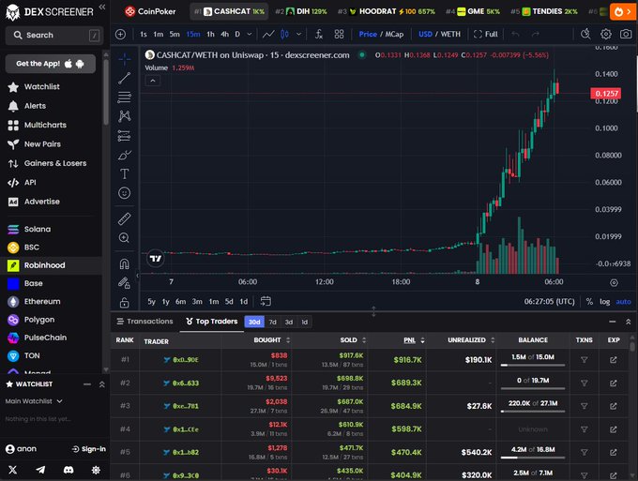Select the ruler measure tool

[125, 218]
